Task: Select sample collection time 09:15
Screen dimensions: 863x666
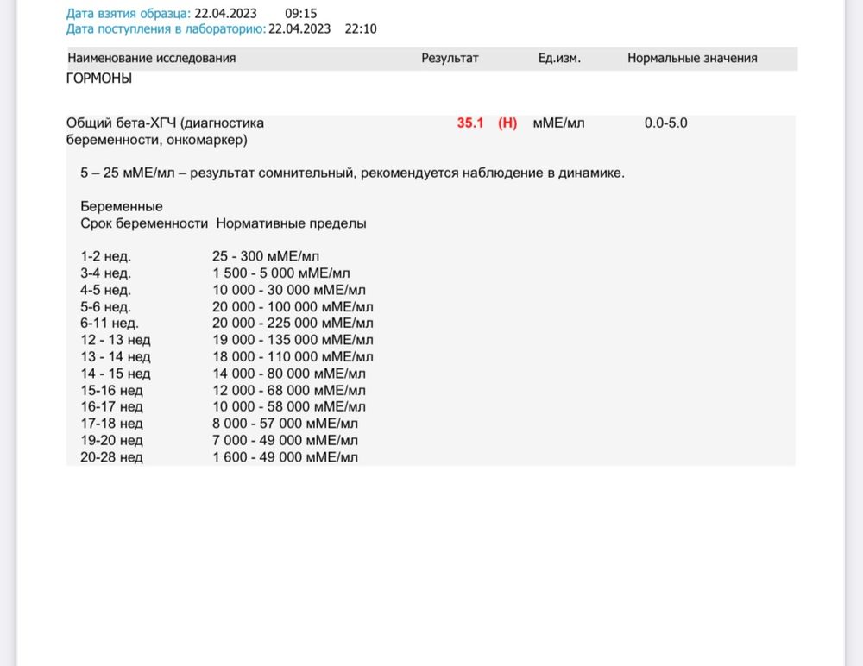Action: click(x=301, y=13)
